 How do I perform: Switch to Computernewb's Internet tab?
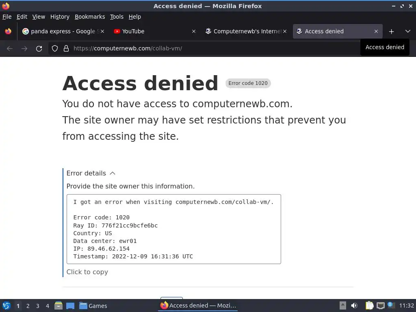tap(246, 31)
